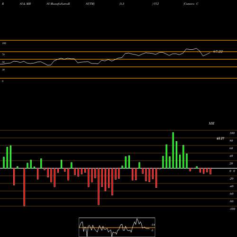237x237 pixels.
Task: Click the 'MR' panel label
Action: click(x=211, y=123)
